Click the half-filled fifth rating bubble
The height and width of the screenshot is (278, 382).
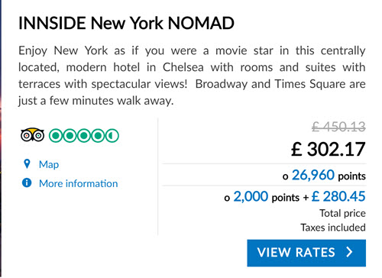click(112, 136)
